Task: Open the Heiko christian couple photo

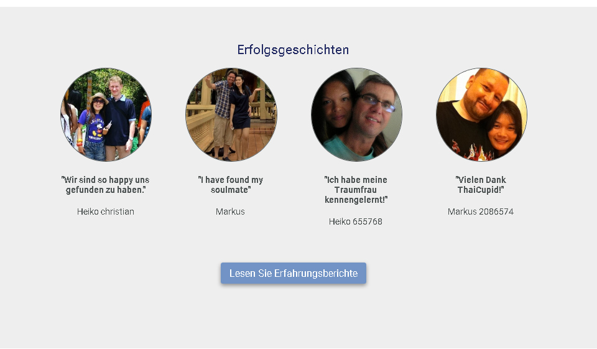Action: [x=106, y=114]
